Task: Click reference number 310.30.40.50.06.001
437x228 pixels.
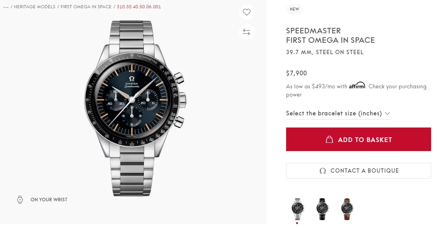Action: tap(139, 7)
